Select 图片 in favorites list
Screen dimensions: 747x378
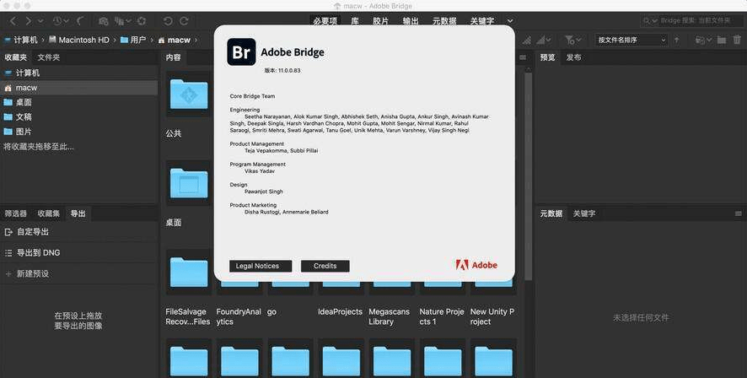[78, 132]
